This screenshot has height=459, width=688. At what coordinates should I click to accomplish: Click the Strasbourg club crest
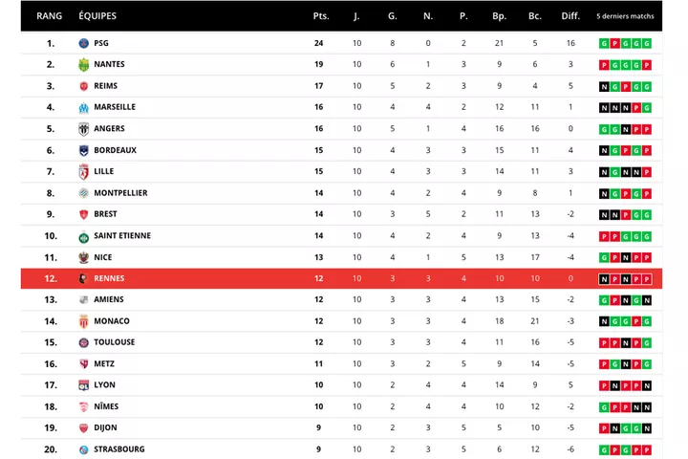(84, 449)
